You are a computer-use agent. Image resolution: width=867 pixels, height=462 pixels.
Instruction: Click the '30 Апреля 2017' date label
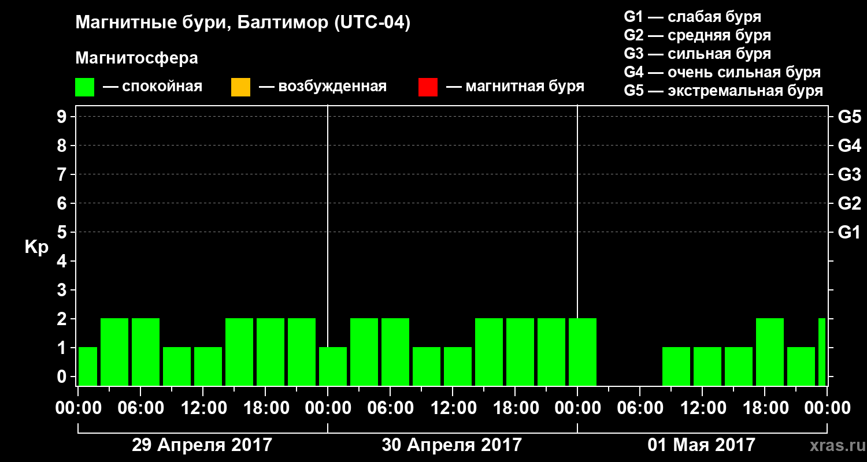(x=452, y=445)
